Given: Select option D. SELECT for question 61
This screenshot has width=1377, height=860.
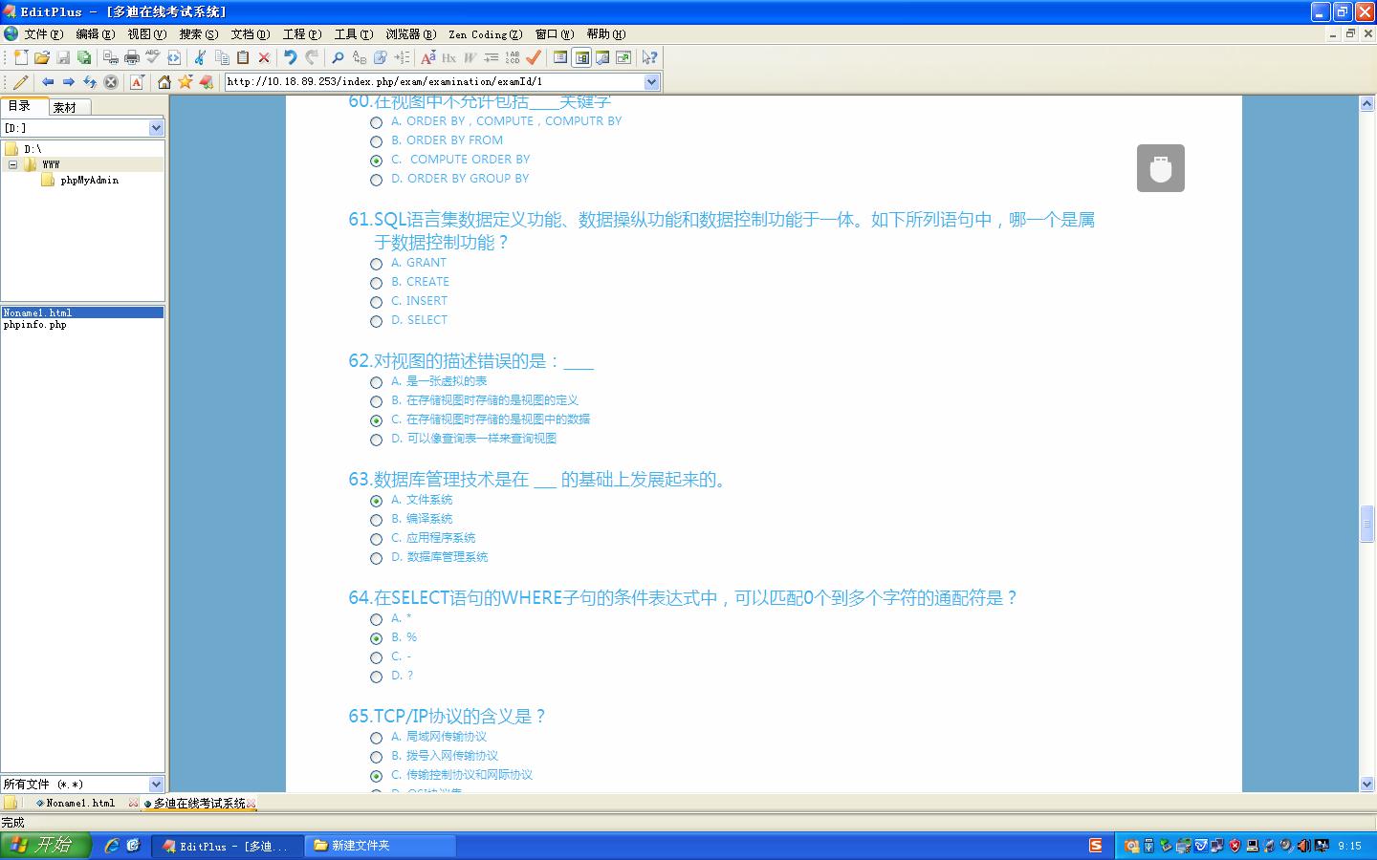Looking at the screenshot, I should coord(377,321).
